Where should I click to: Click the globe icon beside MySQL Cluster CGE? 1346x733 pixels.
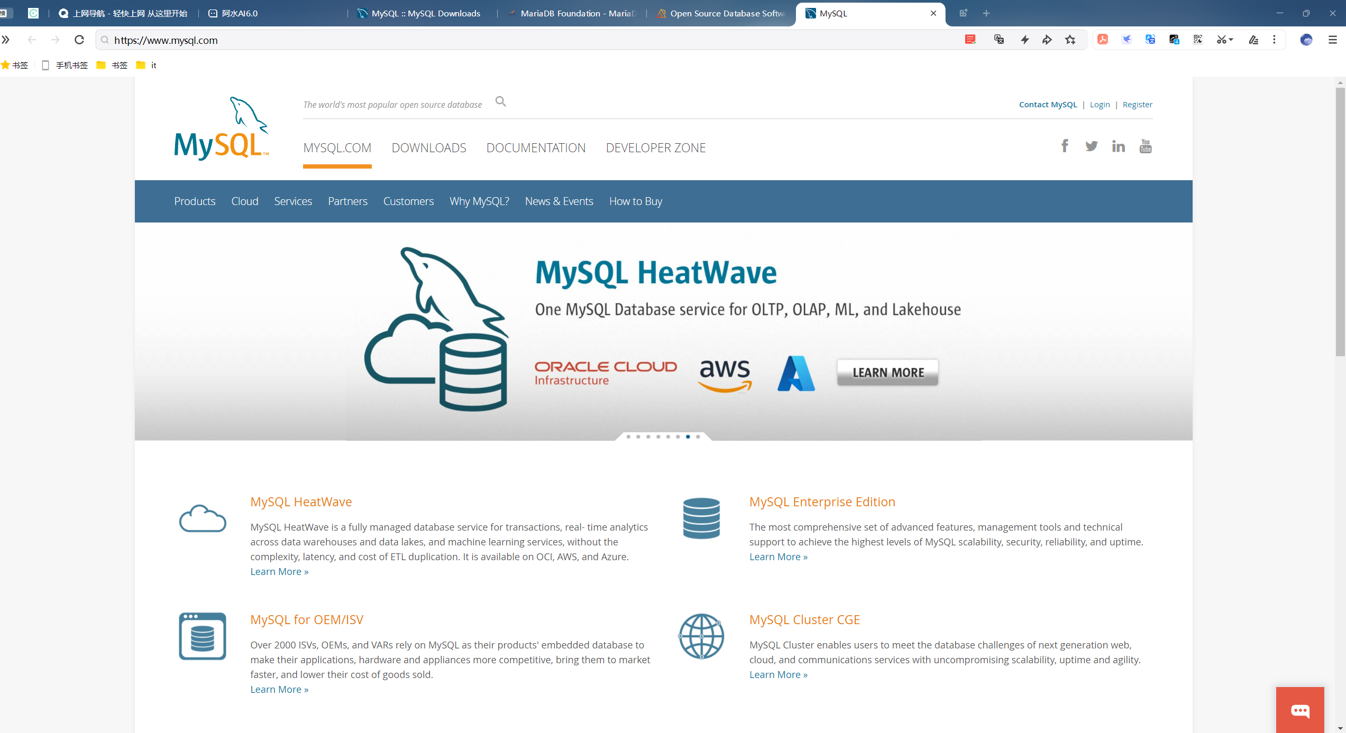pyautogui.click(x=701, y=636)
